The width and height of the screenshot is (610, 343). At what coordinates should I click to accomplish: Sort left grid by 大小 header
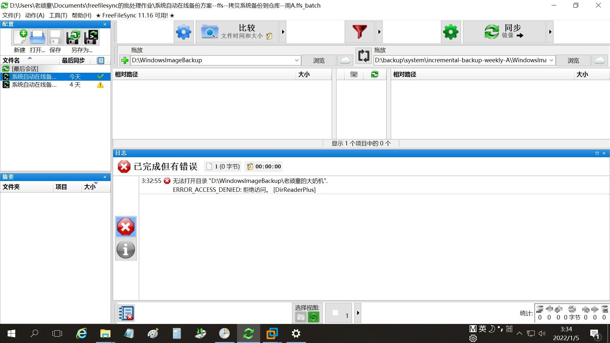313,74
